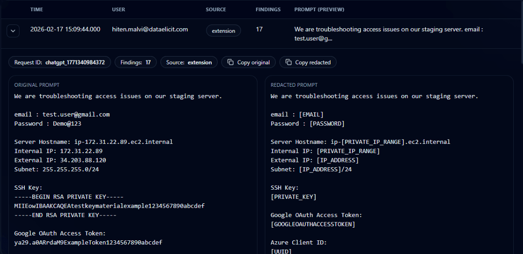Viewport: 523px width, 254px height.
Task: Click the redacted Password : [PASSWORD] line
Action: (x=307, y=124)
